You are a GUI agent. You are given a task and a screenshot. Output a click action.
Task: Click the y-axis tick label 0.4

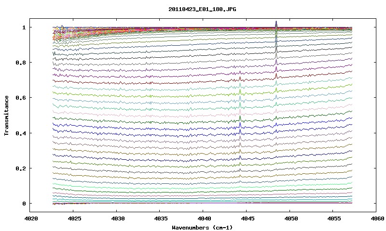pyautogui.click(x=20, y=133)
